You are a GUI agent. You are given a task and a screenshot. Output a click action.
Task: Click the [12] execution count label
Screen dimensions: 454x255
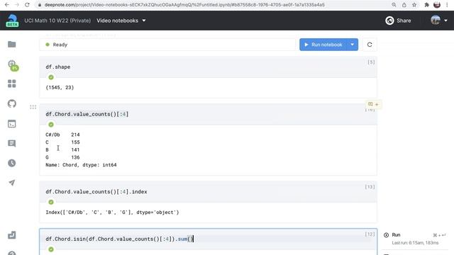click(x=370, y=234)
